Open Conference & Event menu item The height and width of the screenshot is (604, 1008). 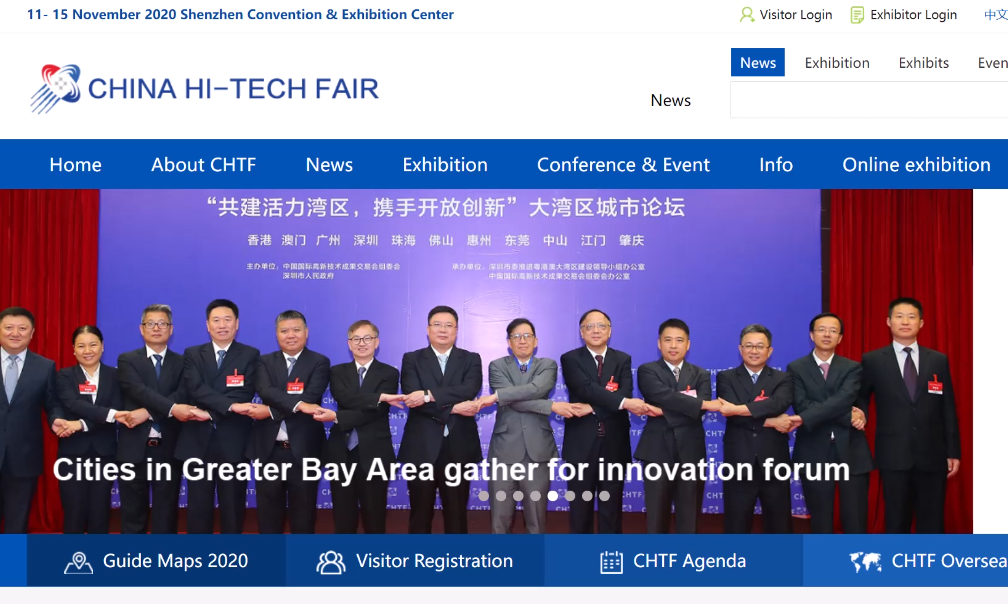[624, 165]
